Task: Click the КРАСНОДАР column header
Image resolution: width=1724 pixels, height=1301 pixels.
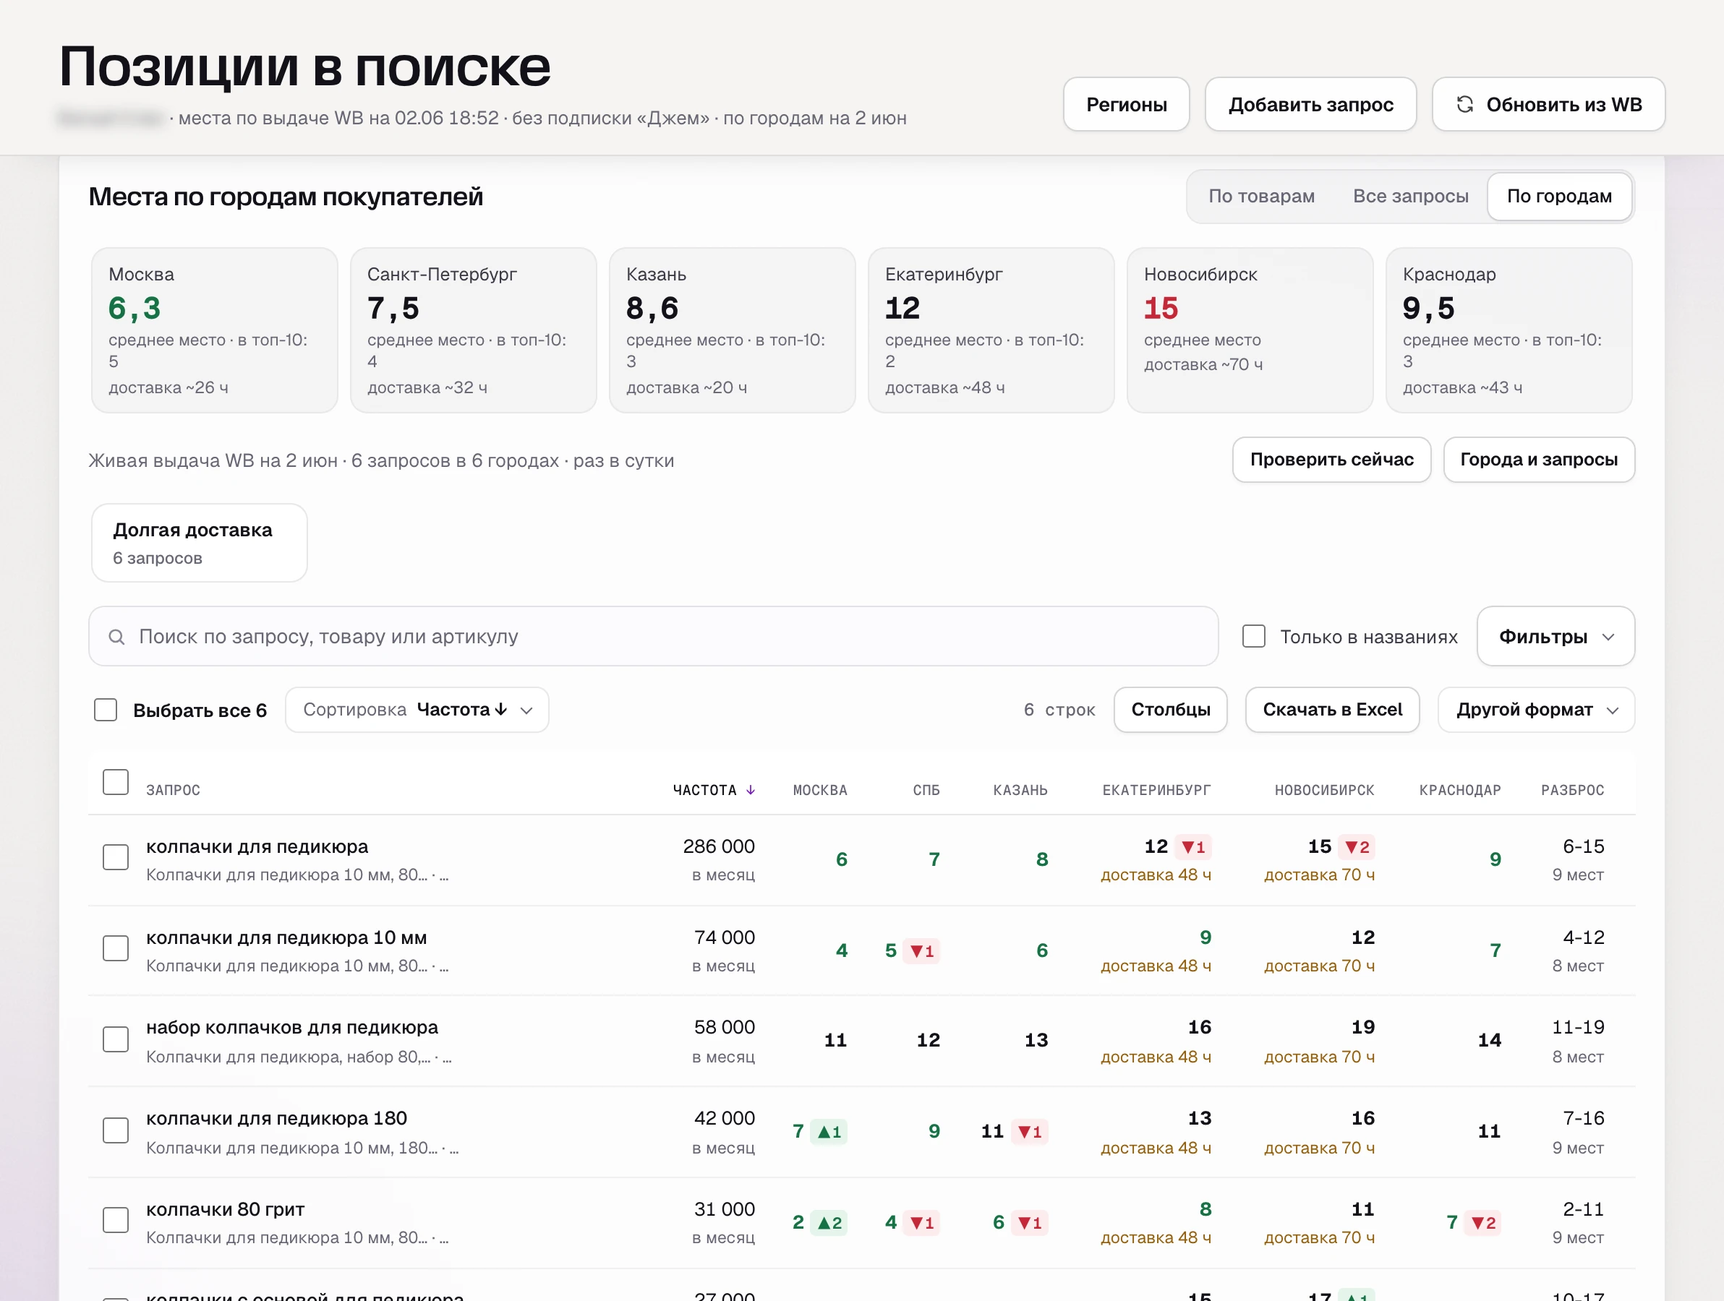Action: click(x=1460, y=790)
